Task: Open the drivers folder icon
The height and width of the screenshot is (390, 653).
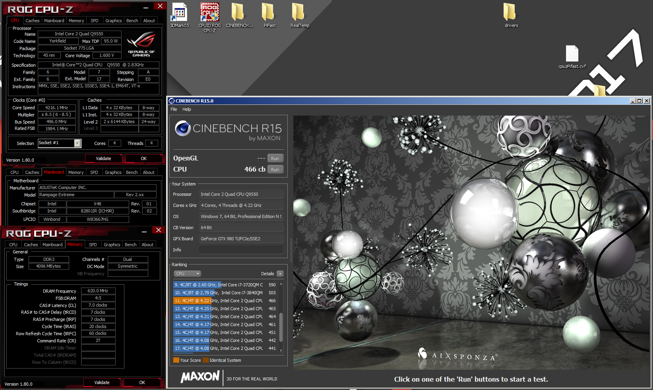Action: [511, 15]
